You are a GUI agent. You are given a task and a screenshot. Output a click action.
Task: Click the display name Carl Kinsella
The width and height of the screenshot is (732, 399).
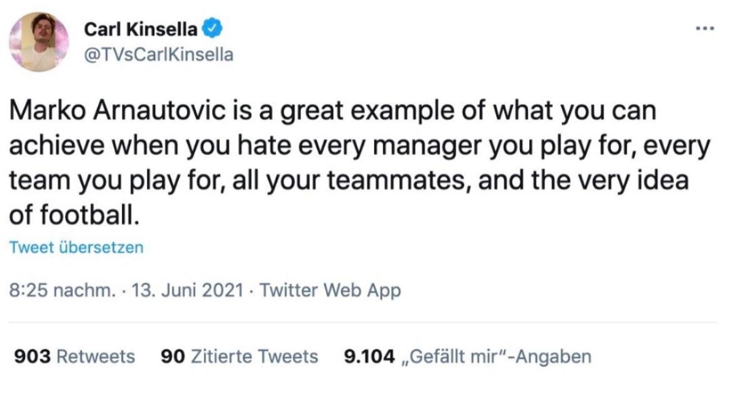[x=141, y=30]
